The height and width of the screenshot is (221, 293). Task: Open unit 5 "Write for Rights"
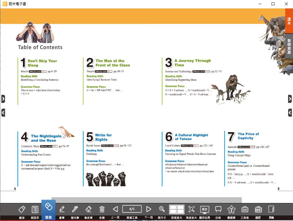[x=103, y=137]
